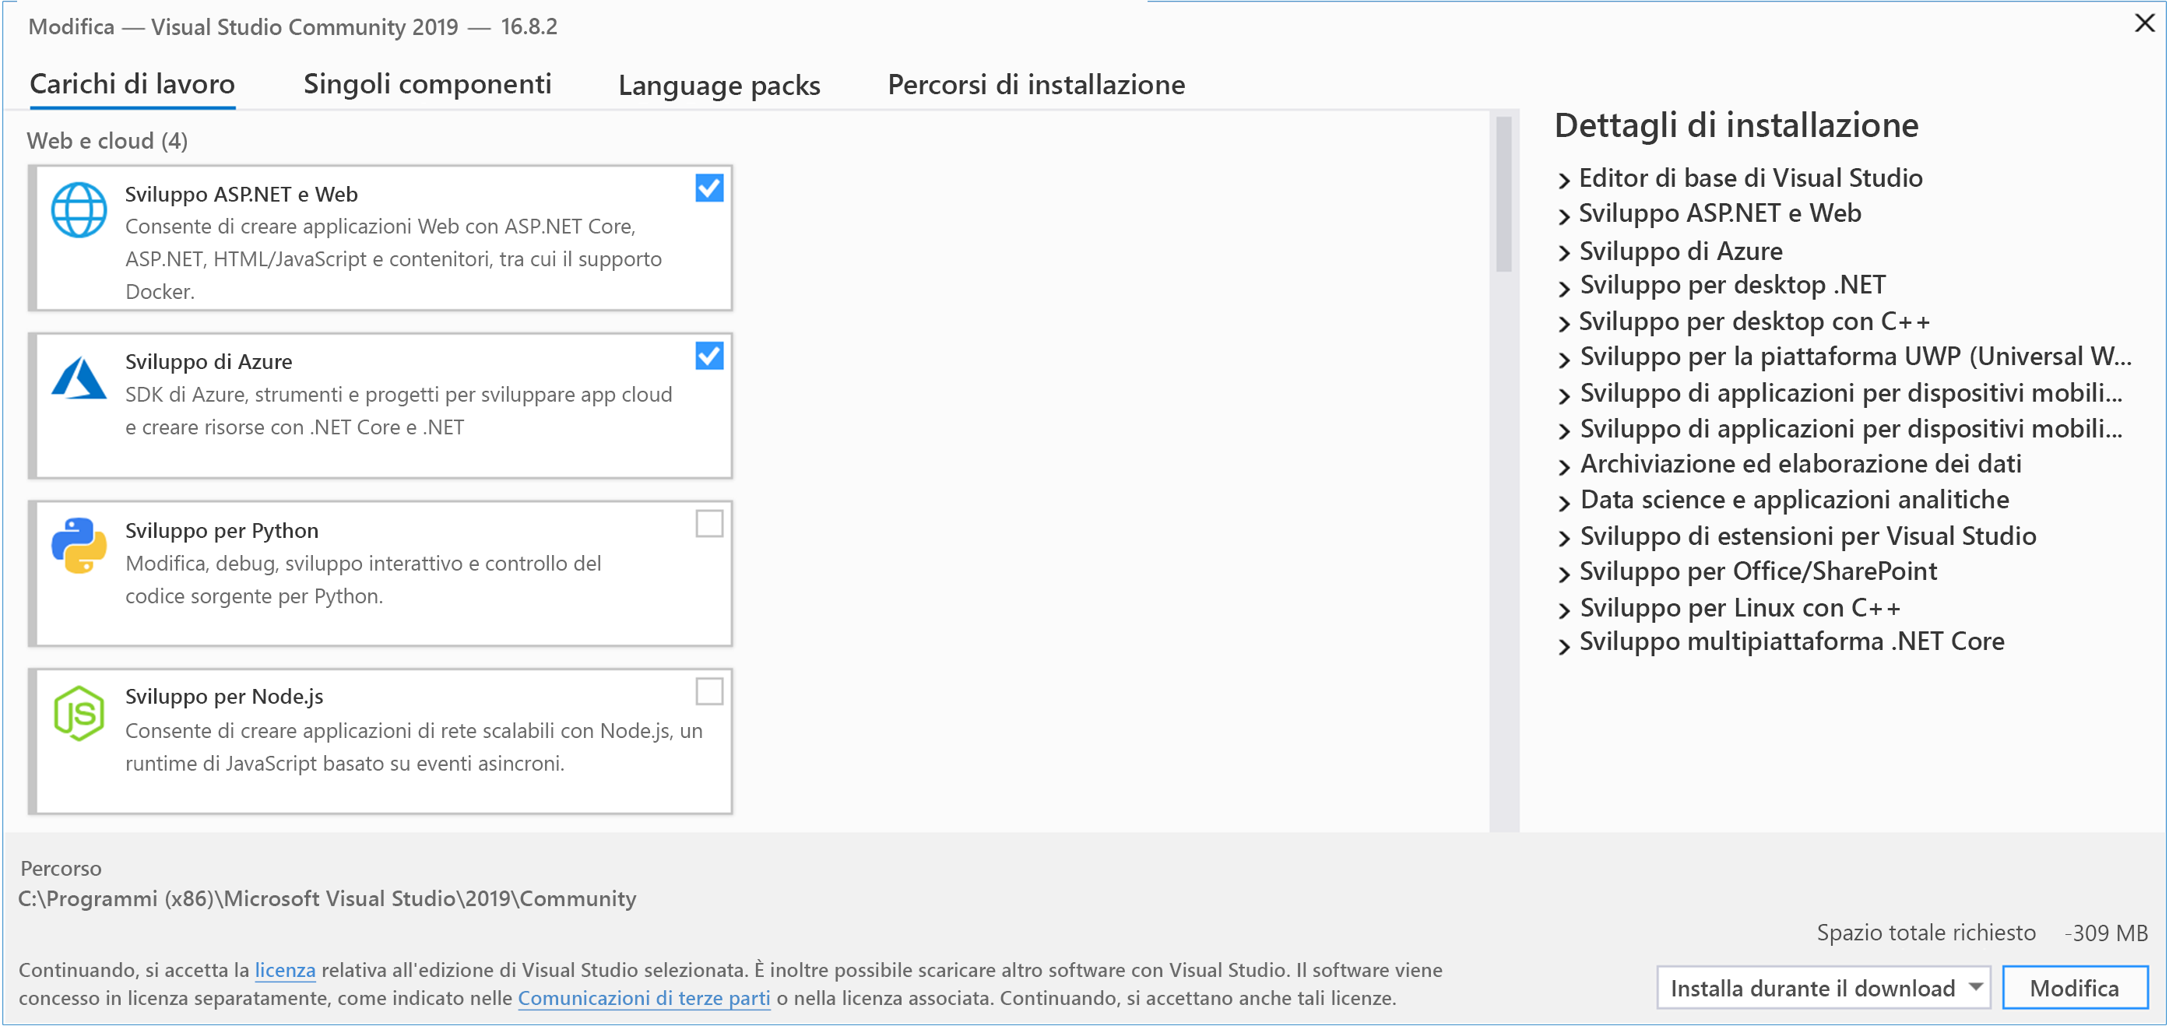Expand Sviluppo per la piattaforma UWP
This screenshot has height=1026, width=2169.
(1563, 360)
